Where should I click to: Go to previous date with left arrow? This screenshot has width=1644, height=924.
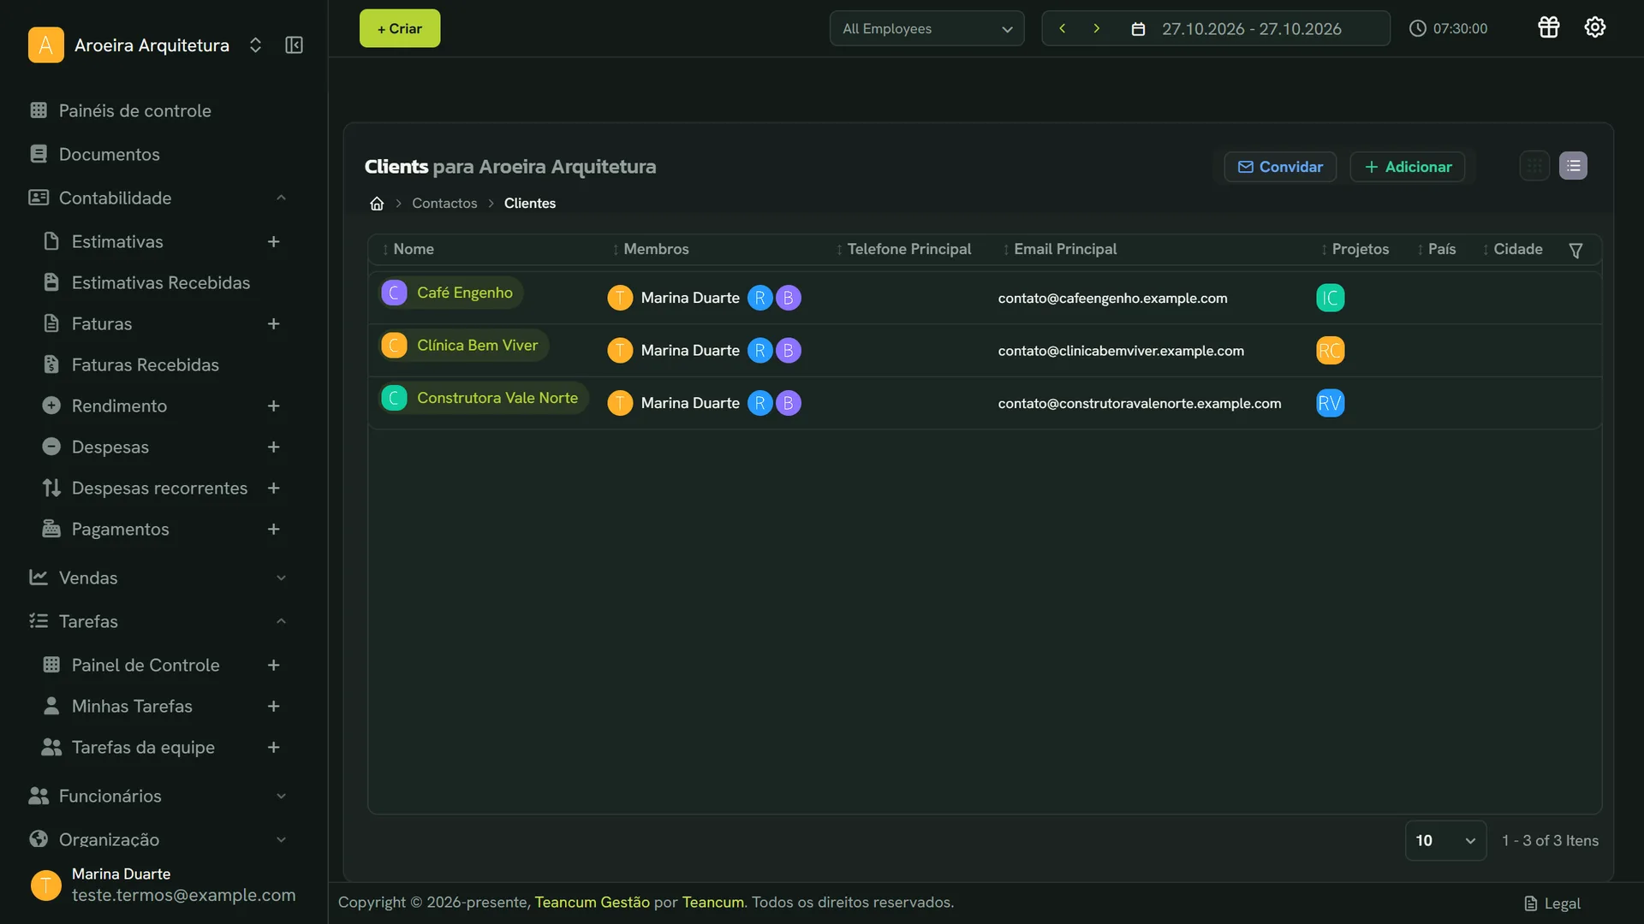coord(1062,28)
